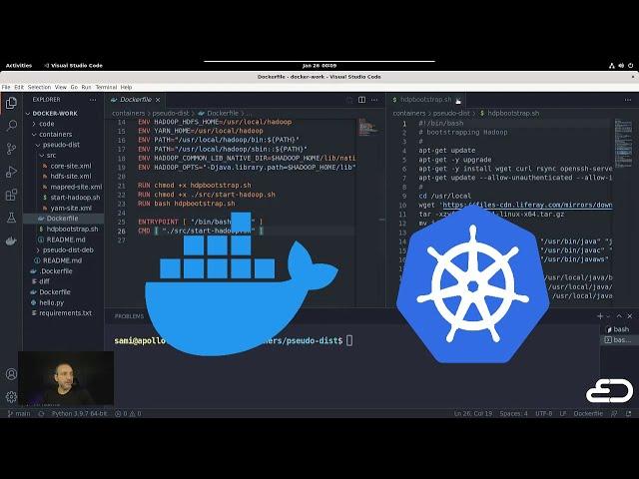This screenshot has width=639, height=479.
Task: Click the Dockerfile editor minimap
Action: pyautogui.click(x=370, y=128)
